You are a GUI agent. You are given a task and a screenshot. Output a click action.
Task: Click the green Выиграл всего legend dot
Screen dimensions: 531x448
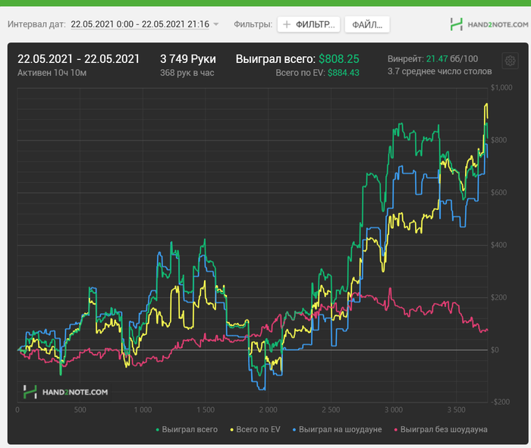pyautogui.click(x=158, y=430)
